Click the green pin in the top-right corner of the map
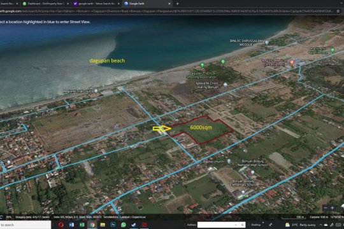This screenshot has width=344, height=229. click(x=333, y=50)
